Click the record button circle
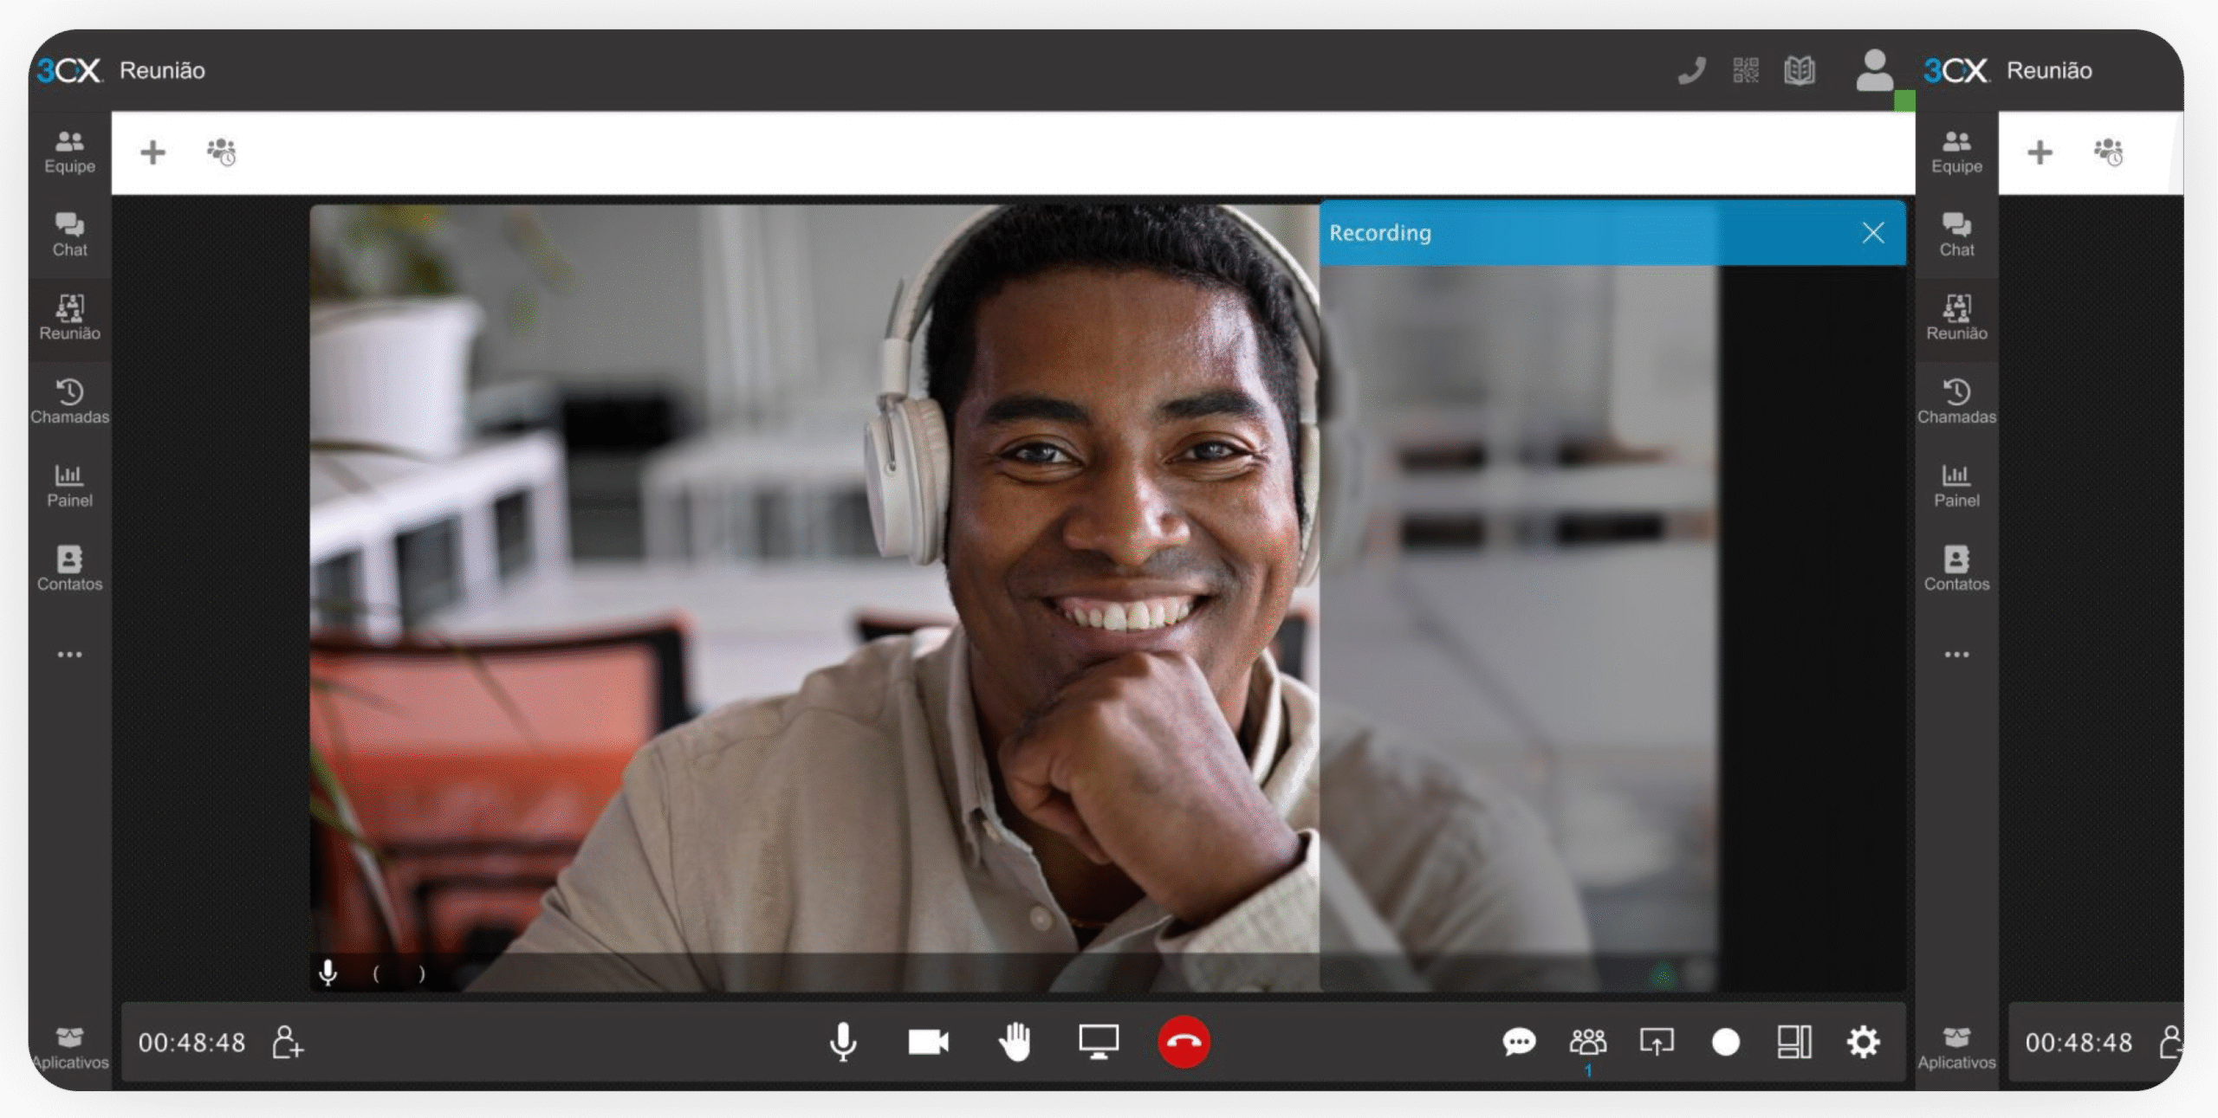This screenshot has height=1118, width=2218. [1725, 1042]
